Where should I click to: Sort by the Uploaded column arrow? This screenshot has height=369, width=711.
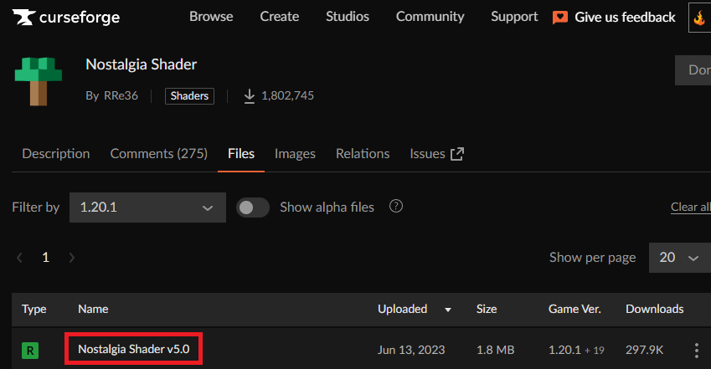pos(448,310)
